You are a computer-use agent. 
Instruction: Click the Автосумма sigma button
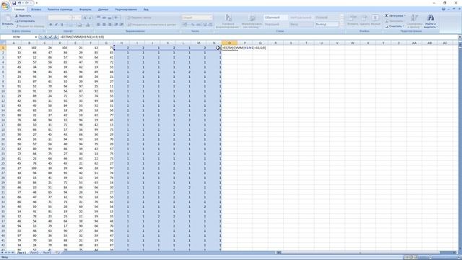(x=396, y=16)
